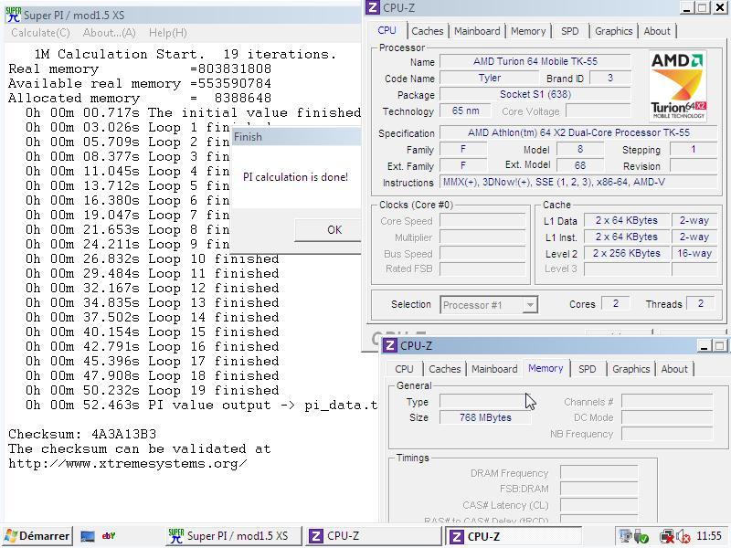Open the eBay quick launch icon

click(109, 536)
